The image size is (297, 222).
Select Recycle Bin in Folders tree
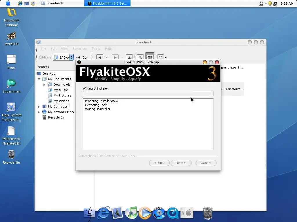pyautogui.click(x=57, y=117)
